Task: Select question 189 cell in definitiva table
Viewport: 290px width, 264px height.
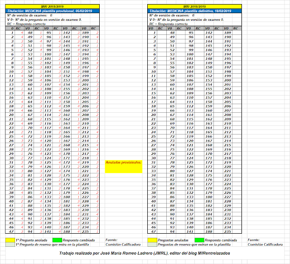Action: point(227,33)
